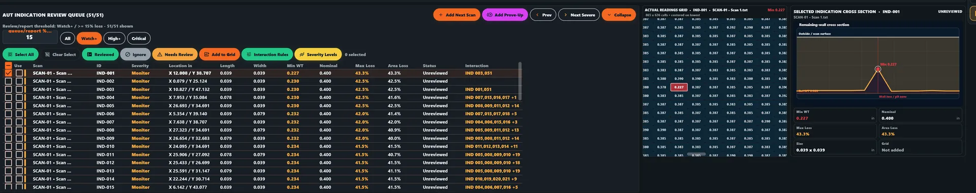Click the trend icon on Severity Levels
The height and width of the screenshot is (193, 976).
(x=302, y=54)
